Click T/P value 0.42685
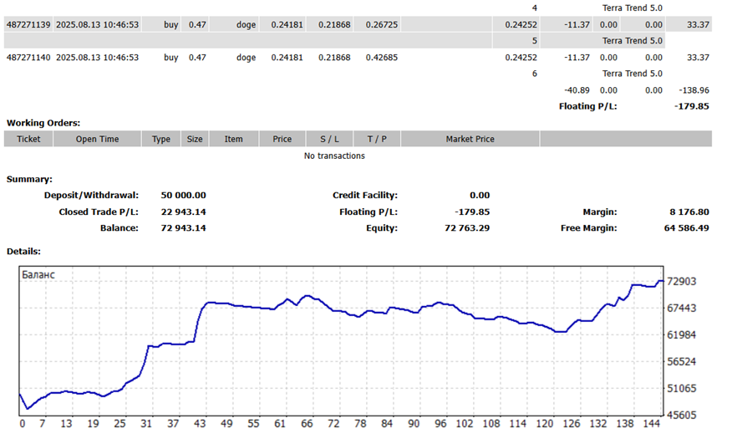 [381, 58]
